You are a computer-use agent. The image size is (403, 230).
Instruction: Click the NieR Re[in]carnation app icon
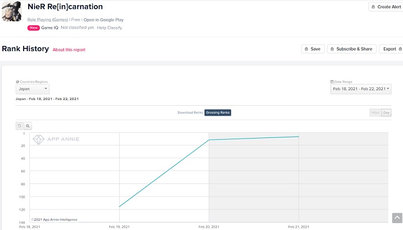click(12, 11)
